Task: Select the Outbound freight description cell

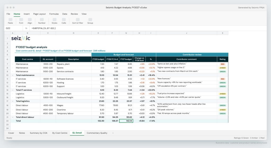Action: [x=74, y=97]
